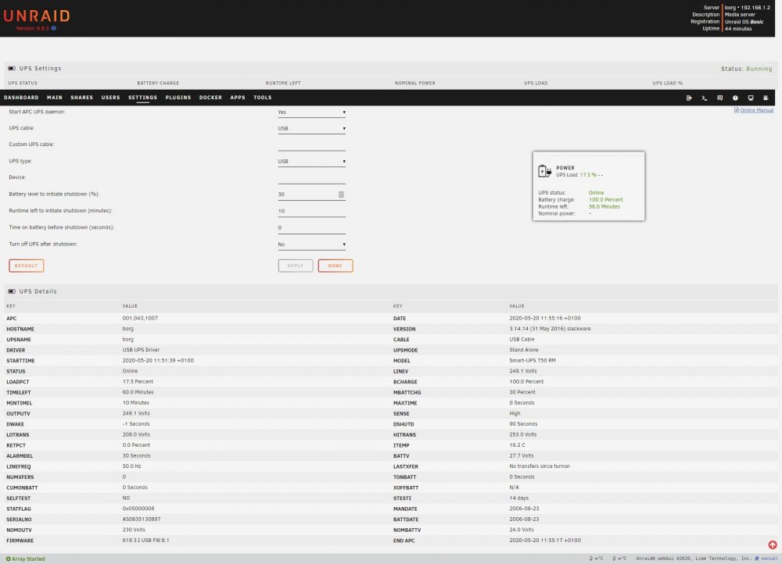
Task: Go to the Dashboard menu
Action: tap(21, 98)
